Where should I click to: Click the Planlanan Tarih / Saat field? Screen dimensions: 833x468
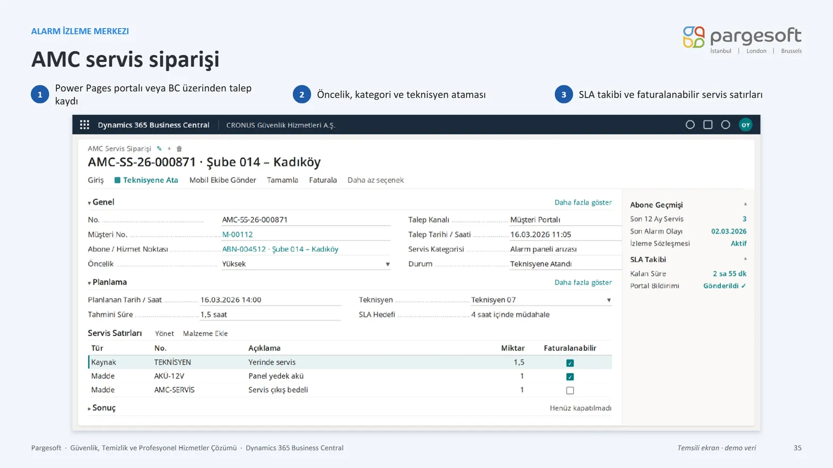270,300
